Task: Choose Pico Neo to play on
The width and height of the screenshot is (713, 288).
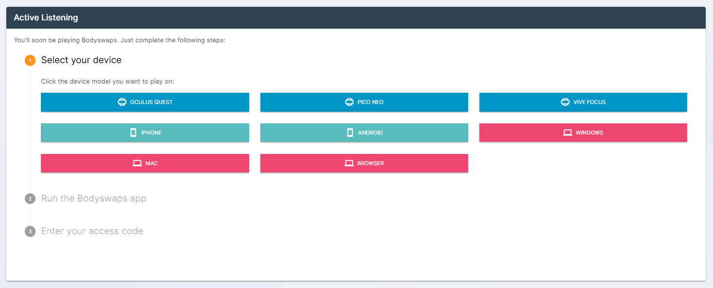Action: coord(364,102)
